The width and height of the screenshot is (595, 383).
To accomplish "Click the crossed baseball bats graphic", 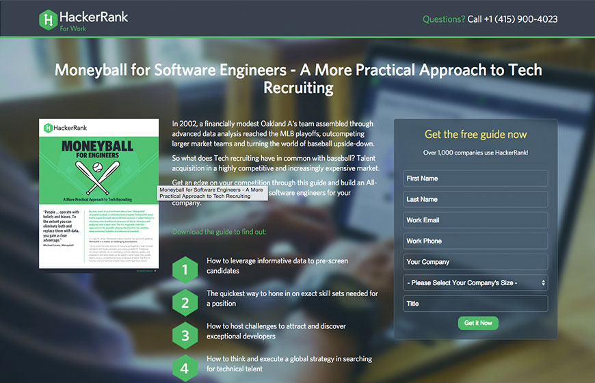I will tap(98, 177).
